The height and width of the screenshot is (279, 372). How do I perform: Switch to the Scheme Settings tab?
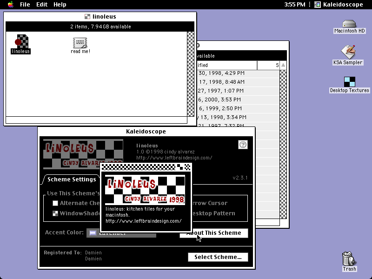click(x=72, y=179)
